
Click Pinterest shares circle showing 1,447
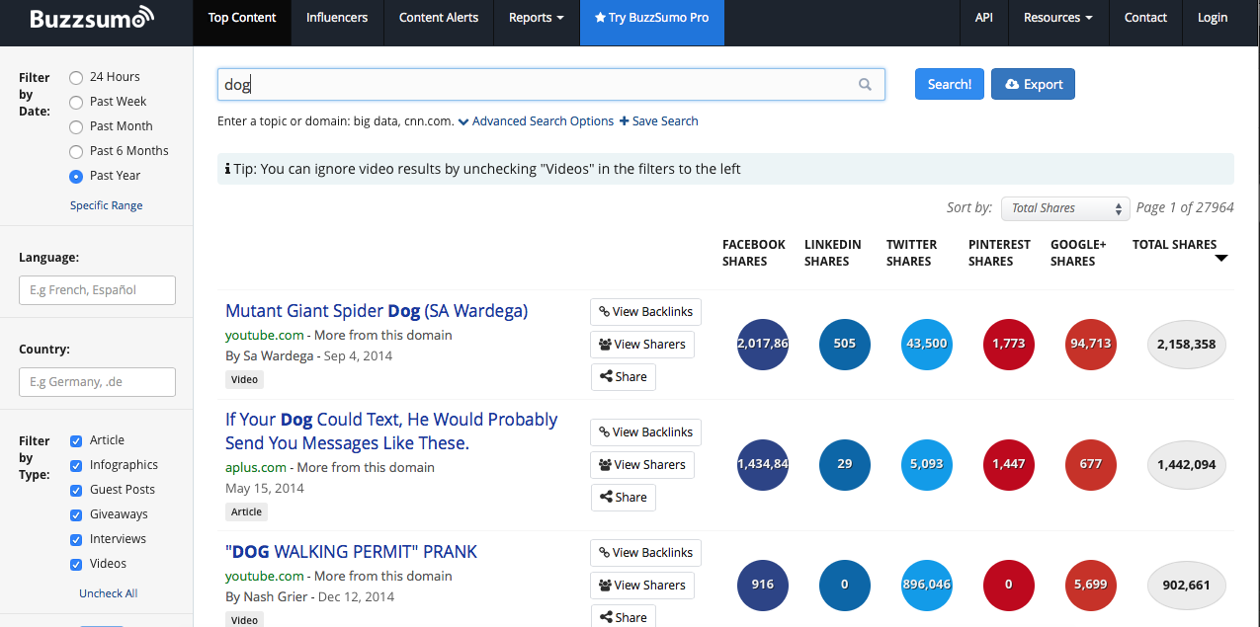1009,465
